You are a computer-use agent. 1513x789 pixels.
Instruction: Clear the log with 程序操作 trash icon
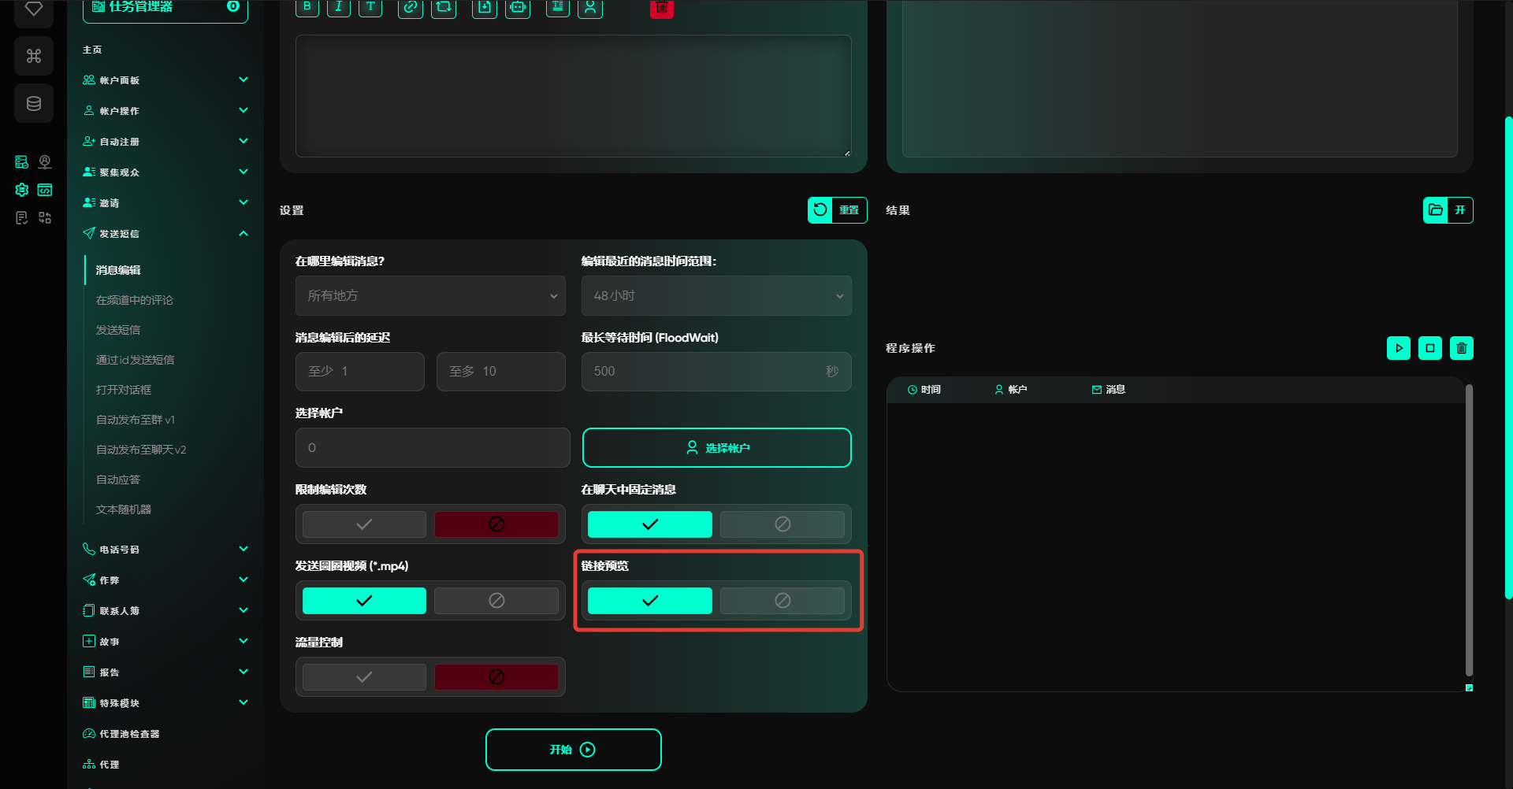(x=1461, y=348)
